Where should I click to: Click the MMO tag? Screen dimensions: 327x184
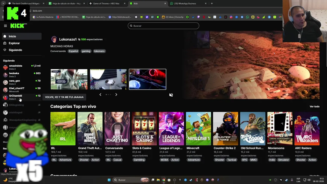coord(253,160)
